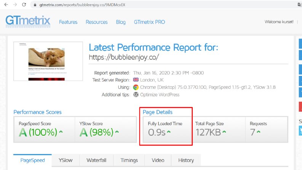
Task: Open the Blog link
Action: pos(121,22)
